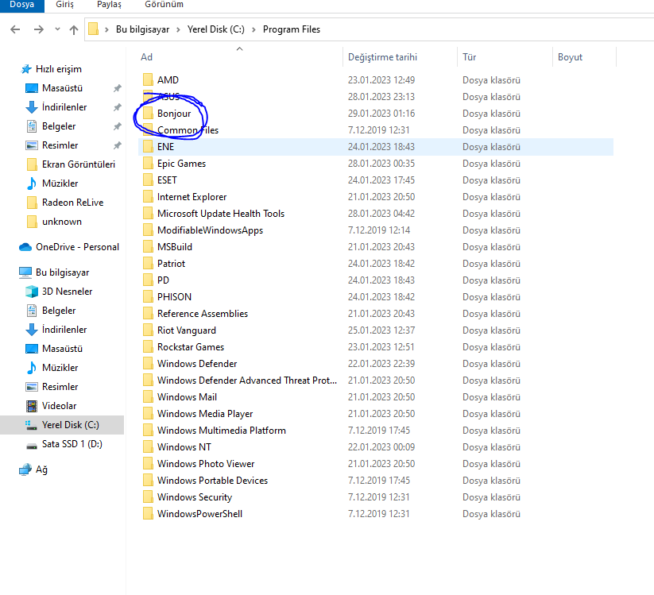Image resolution: width=654 pixels, height=595 pixels.
Task: Select Hızlı erişim star icon
Action: 26,69
